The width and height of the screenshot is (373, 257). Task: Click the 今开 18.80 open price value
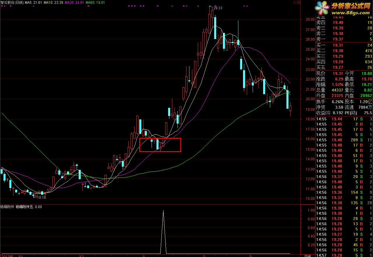point(367,73)
